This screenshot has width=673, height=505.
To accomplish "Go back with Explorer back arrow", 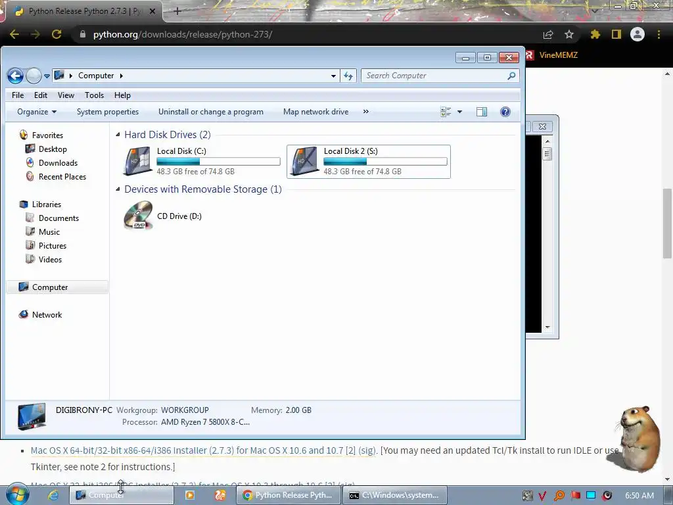I will (x=16, y=76).
